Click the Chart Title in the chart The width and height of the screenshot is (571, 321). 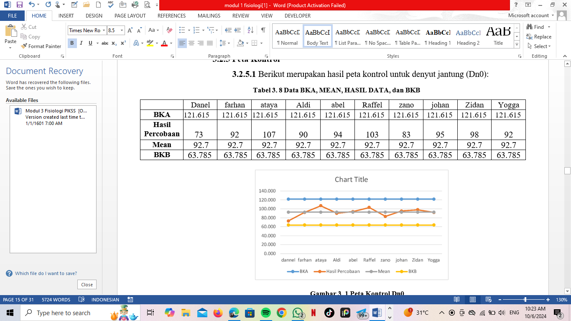[351, 179]
